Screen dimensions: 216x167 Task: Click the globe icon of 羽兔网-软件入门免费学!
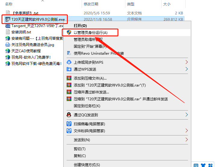(x=8, y=57)
